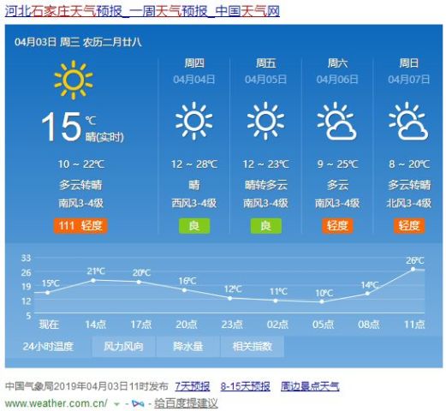Click the 周四 sunny weather icon
This screenshot has height=411, width=446.
pyautogui.click(x=194, y=121)
